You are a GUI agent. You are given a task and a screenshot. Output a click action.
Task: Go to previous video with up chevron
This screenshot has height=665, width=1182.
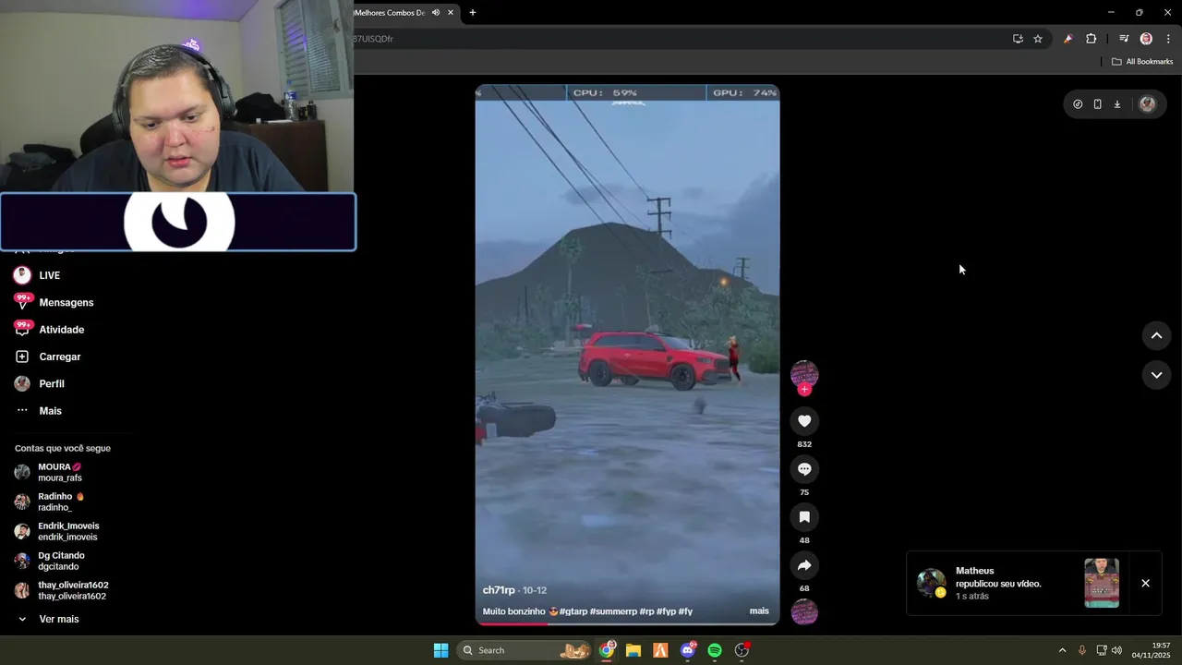click(1156, 336)
